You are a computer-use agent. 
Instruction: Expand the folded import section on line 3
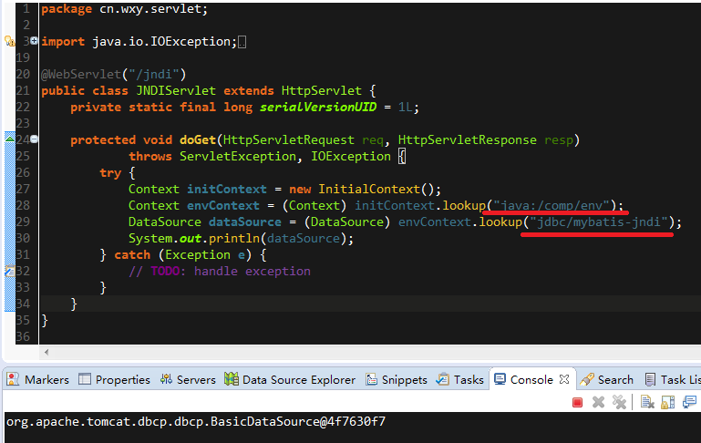point(34,41)
